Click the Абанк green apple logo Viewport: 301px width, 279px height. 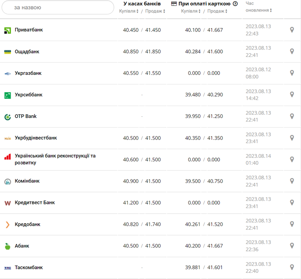(7, 246)
